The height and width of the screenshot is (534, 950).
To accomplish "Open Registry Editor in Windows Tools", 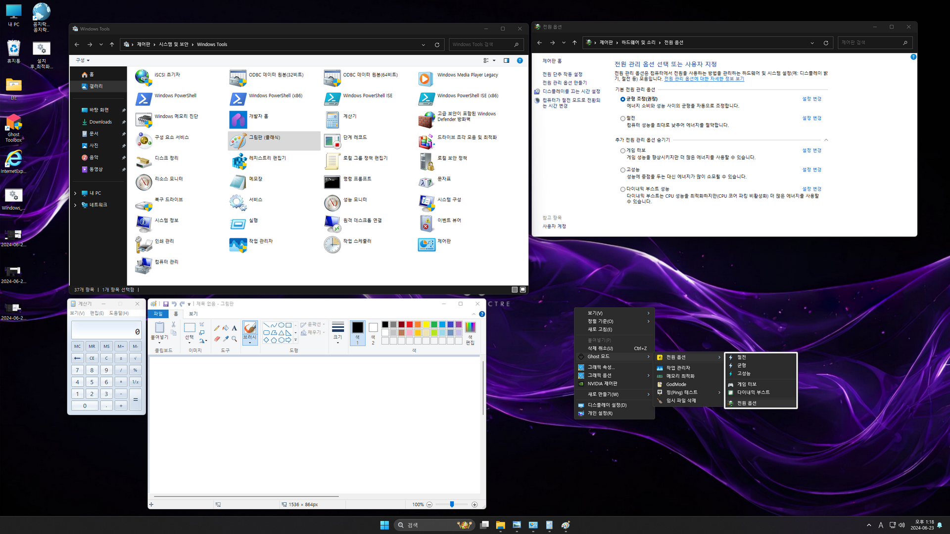I will (x=239, y=161).
